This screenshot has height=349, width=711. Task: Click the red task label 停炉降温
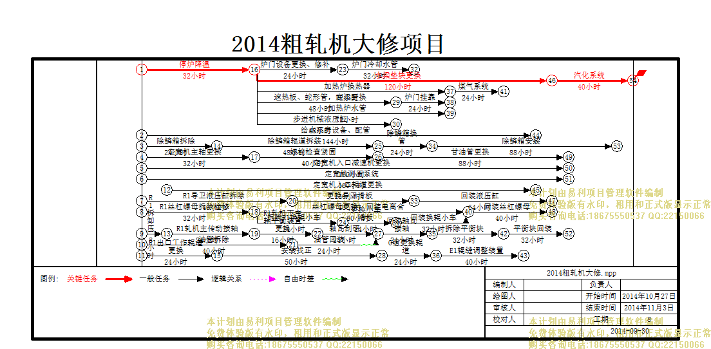(x=194, y=64)
